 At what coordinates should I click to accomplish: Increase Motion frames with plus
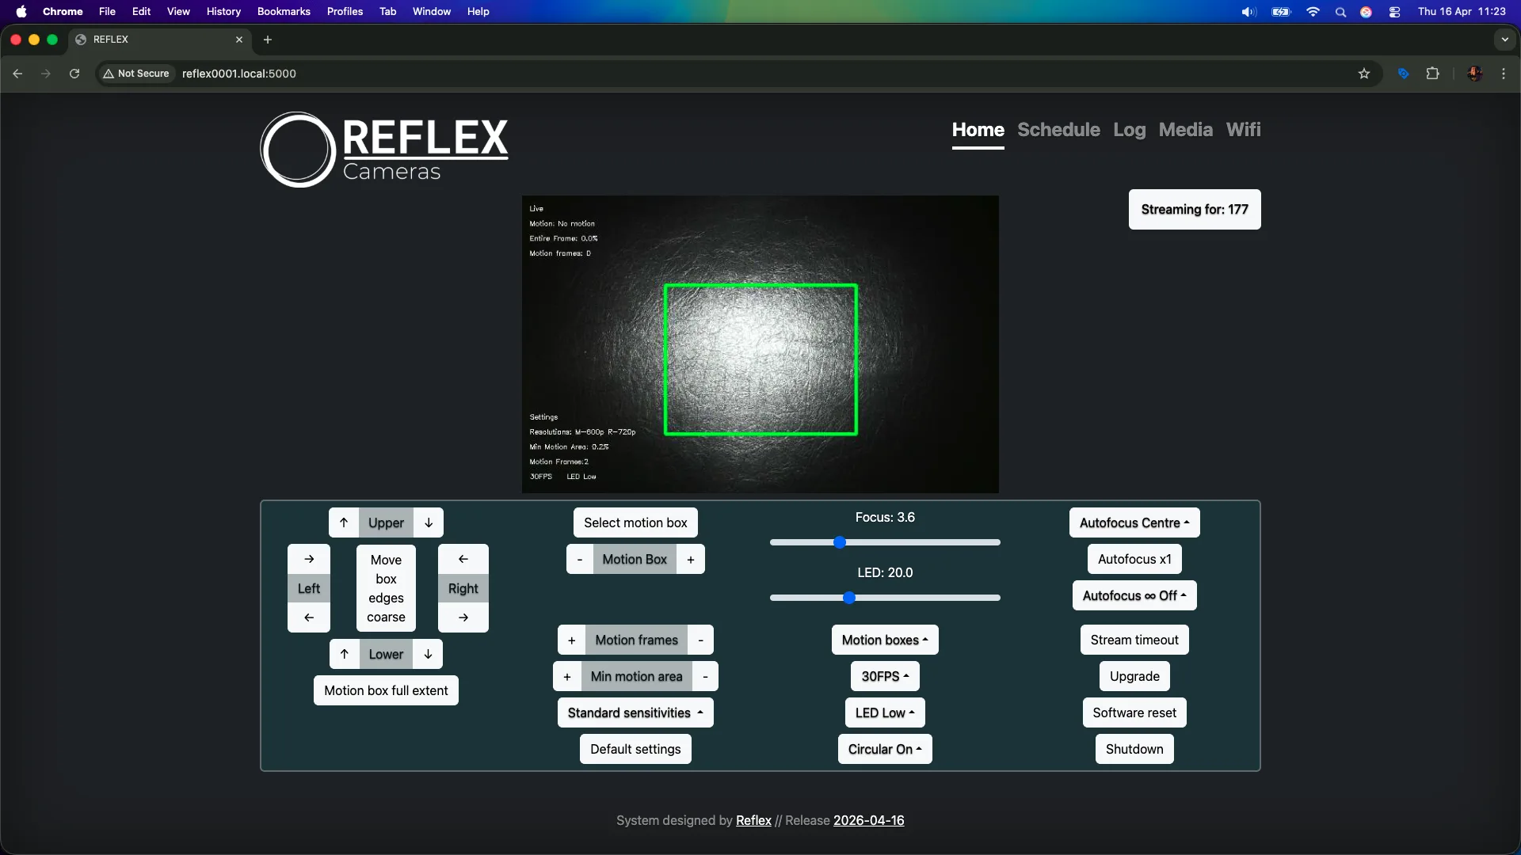572,640
